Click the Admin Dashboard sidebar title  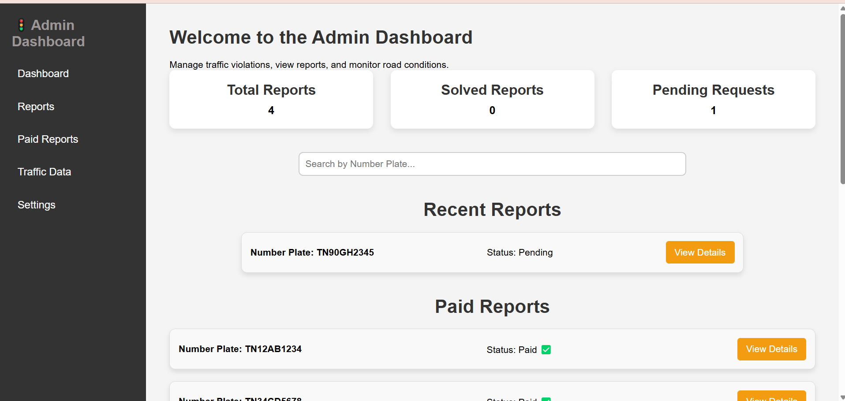tap(48, 33)
